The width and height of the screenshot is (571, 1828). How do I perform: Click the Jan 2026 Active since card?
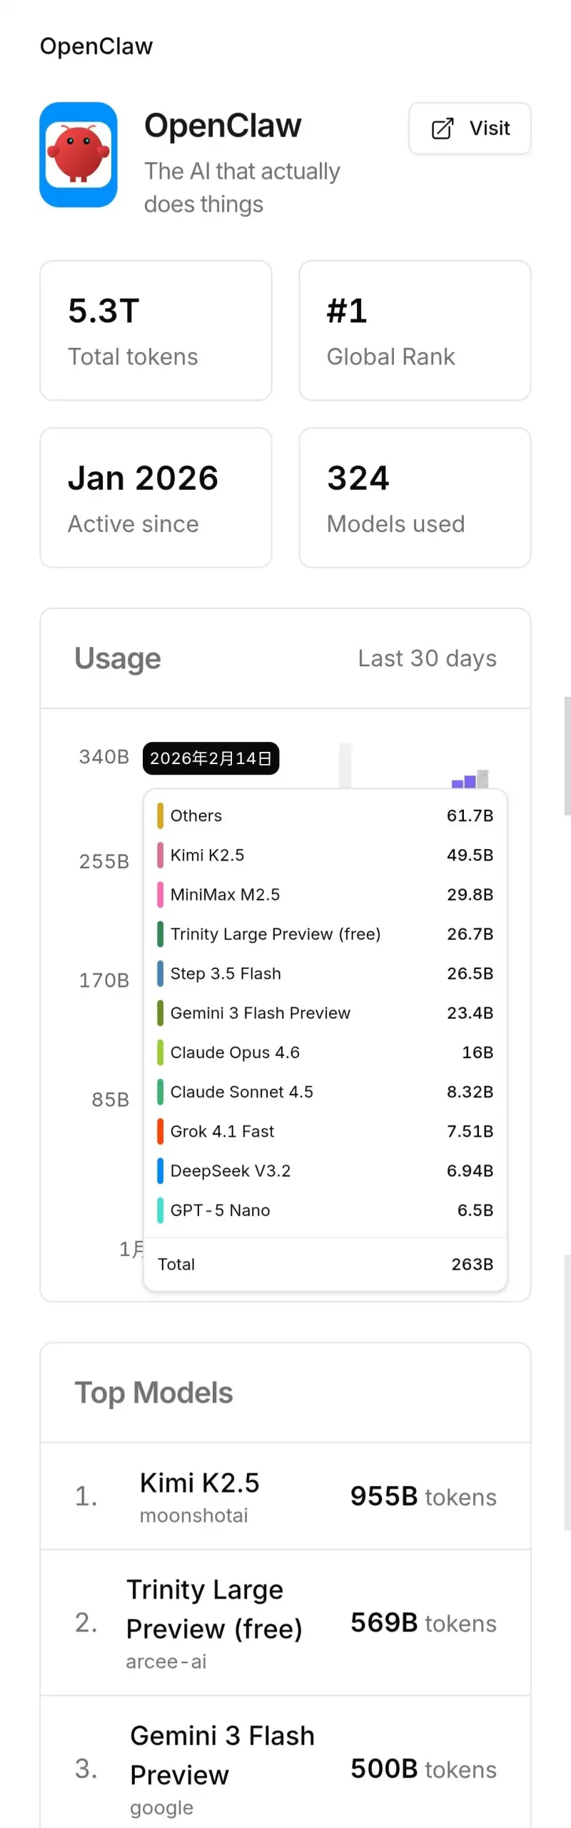[x=156, y=498]
